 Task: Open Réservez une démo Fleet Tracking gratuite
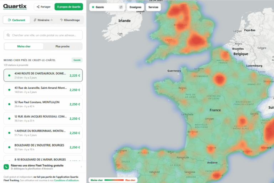43,167
